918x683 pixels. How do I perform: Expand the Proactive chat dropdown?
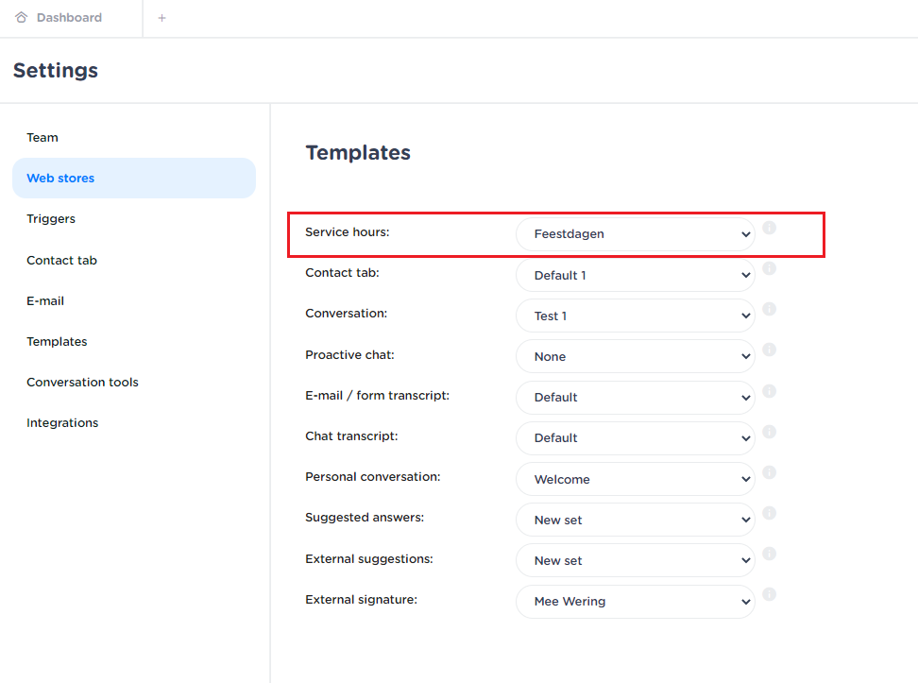coord(635,356)
